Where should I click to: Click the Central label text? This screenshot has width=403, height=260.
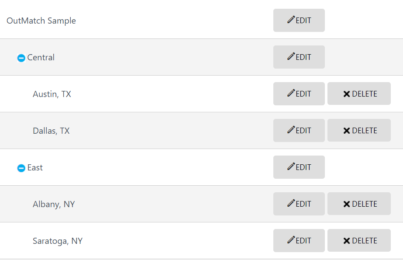[41, 57]
